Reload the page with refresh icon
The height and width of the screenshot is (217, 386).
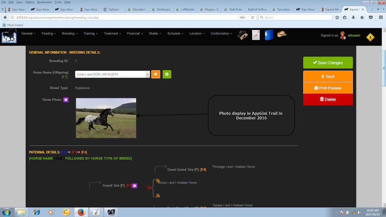[x=252, y=17]
